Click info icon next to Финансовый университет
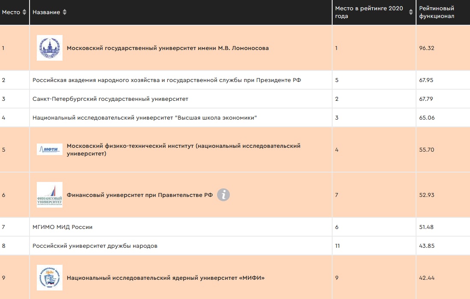 pyautogui.click(x=223, y=195)
